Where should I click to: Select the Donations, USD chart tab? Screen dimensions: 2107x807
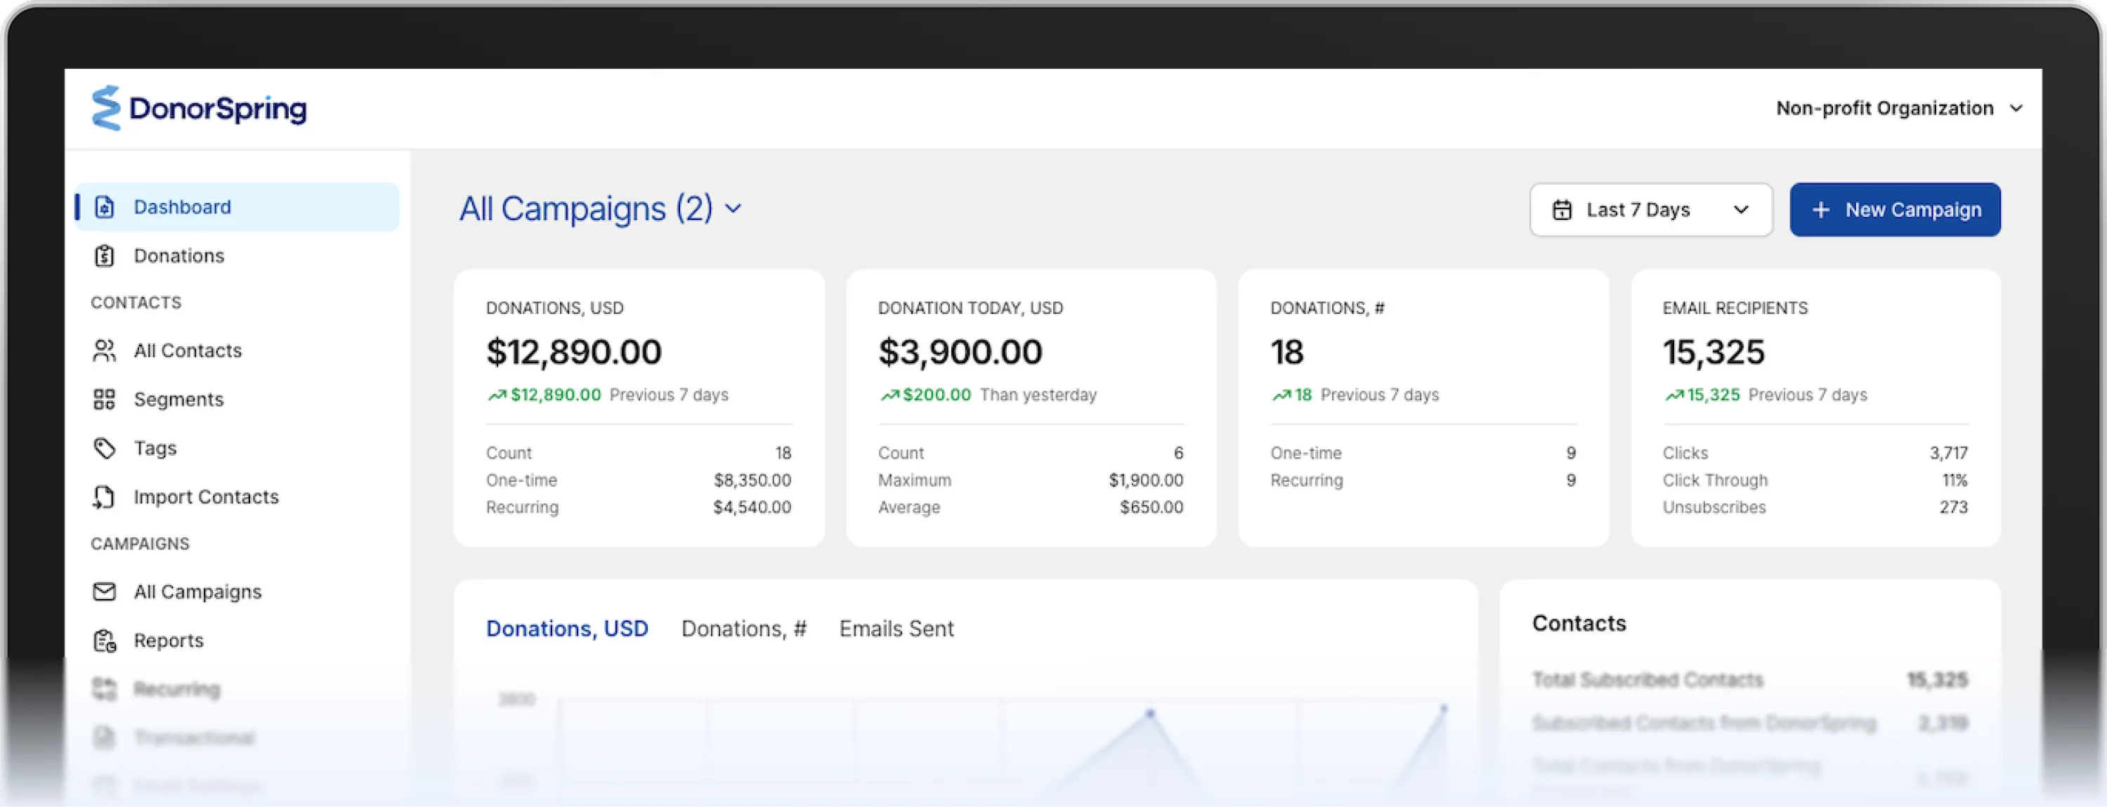click(x=568, y=629)
